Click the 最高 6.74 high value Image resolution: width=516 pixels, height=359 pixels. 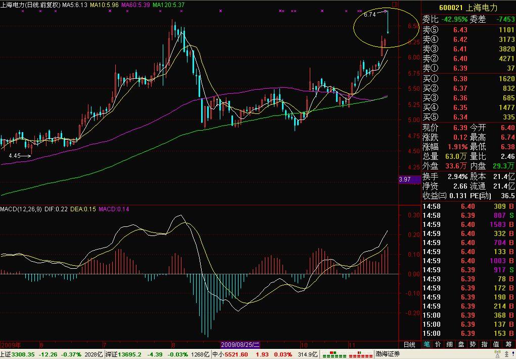pyautogui.click(x=507, y=137)
